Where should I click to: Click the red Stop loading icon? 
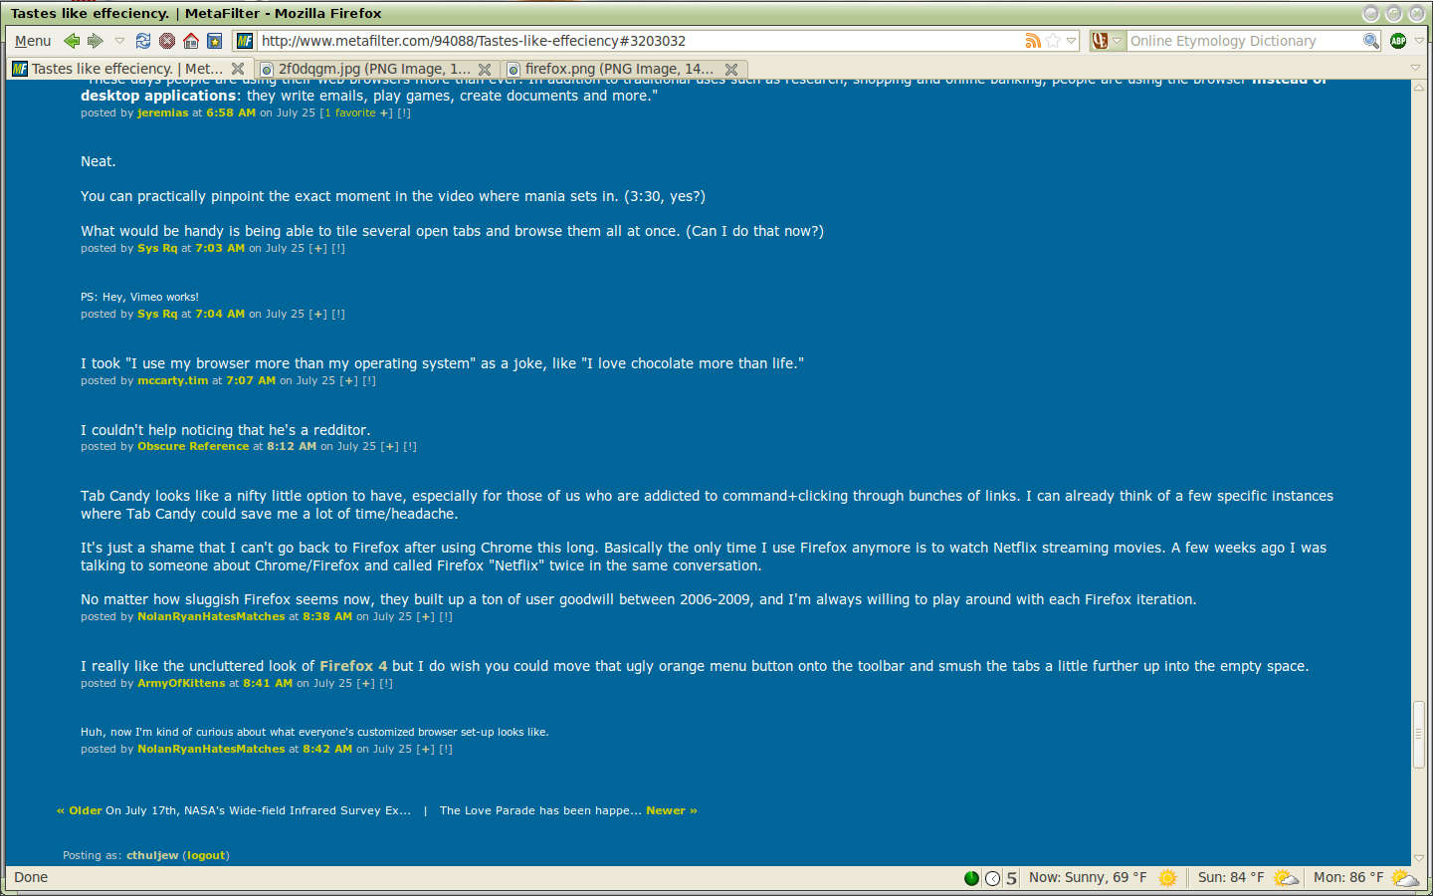pos(167,41)
